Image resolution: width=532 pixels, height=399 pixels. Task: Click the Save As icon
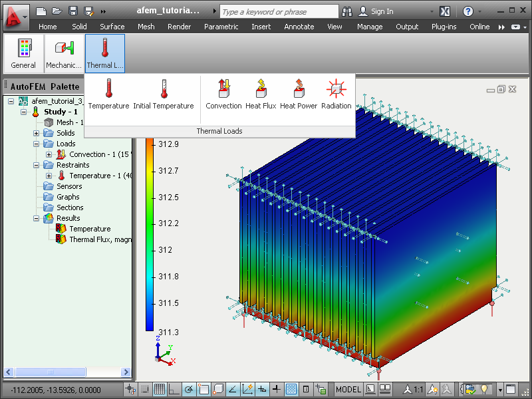[x=89, y=11]
